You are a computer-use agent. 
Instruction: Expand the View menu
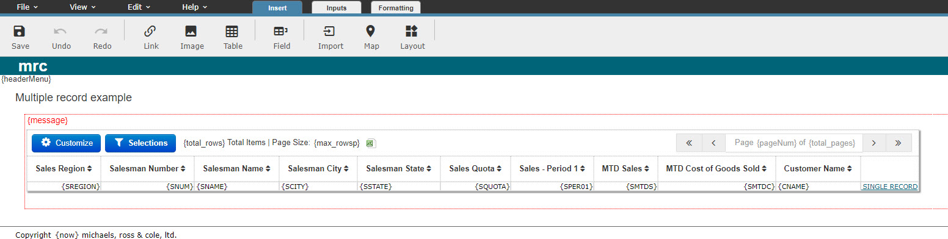[82, 7]
